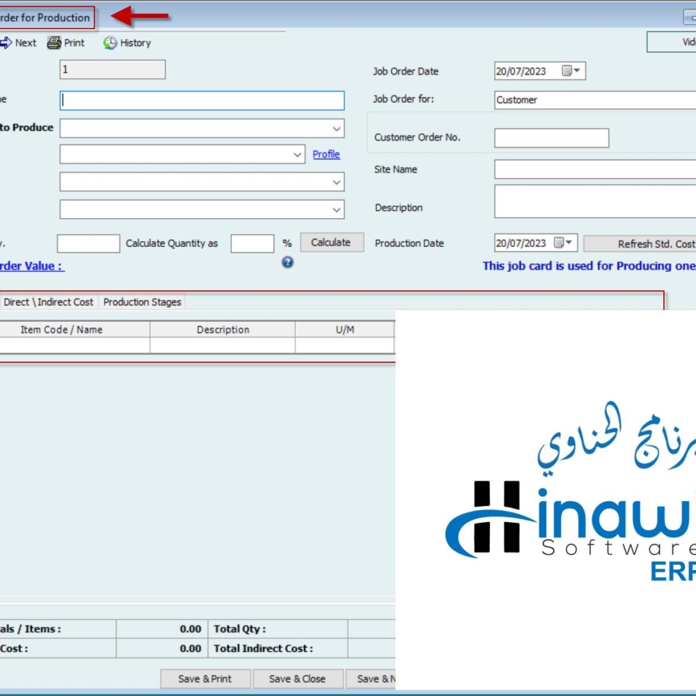Click the History toolbar label
Image resolution: width=696 pixels, height=696 pixels.
point(136,42)
